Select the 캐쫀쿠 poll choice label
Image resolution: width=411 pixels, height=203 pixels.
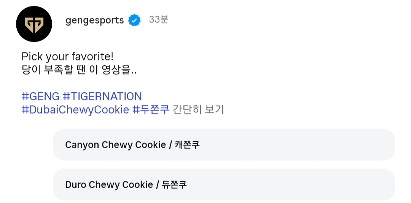pyautogui.click(x=187, y=145)
